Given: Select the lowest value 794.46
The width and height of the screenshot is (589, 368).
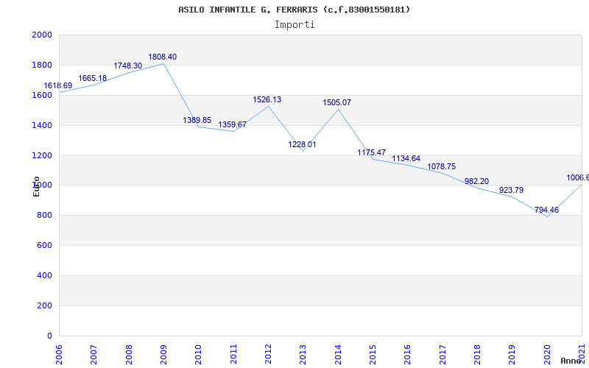Looking at the screenshot, I should point(546,210).
